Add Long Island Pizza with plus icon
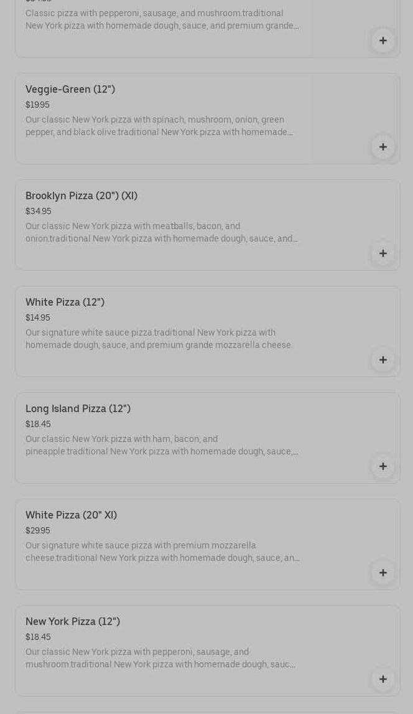The width and height of the screenshot is (413, 714). point(383,466)
